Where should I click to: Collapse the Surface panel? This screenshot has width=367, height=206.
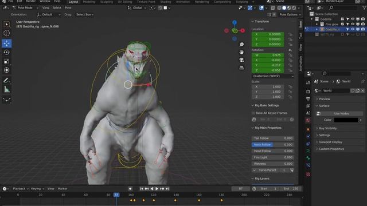pos(324,106)
